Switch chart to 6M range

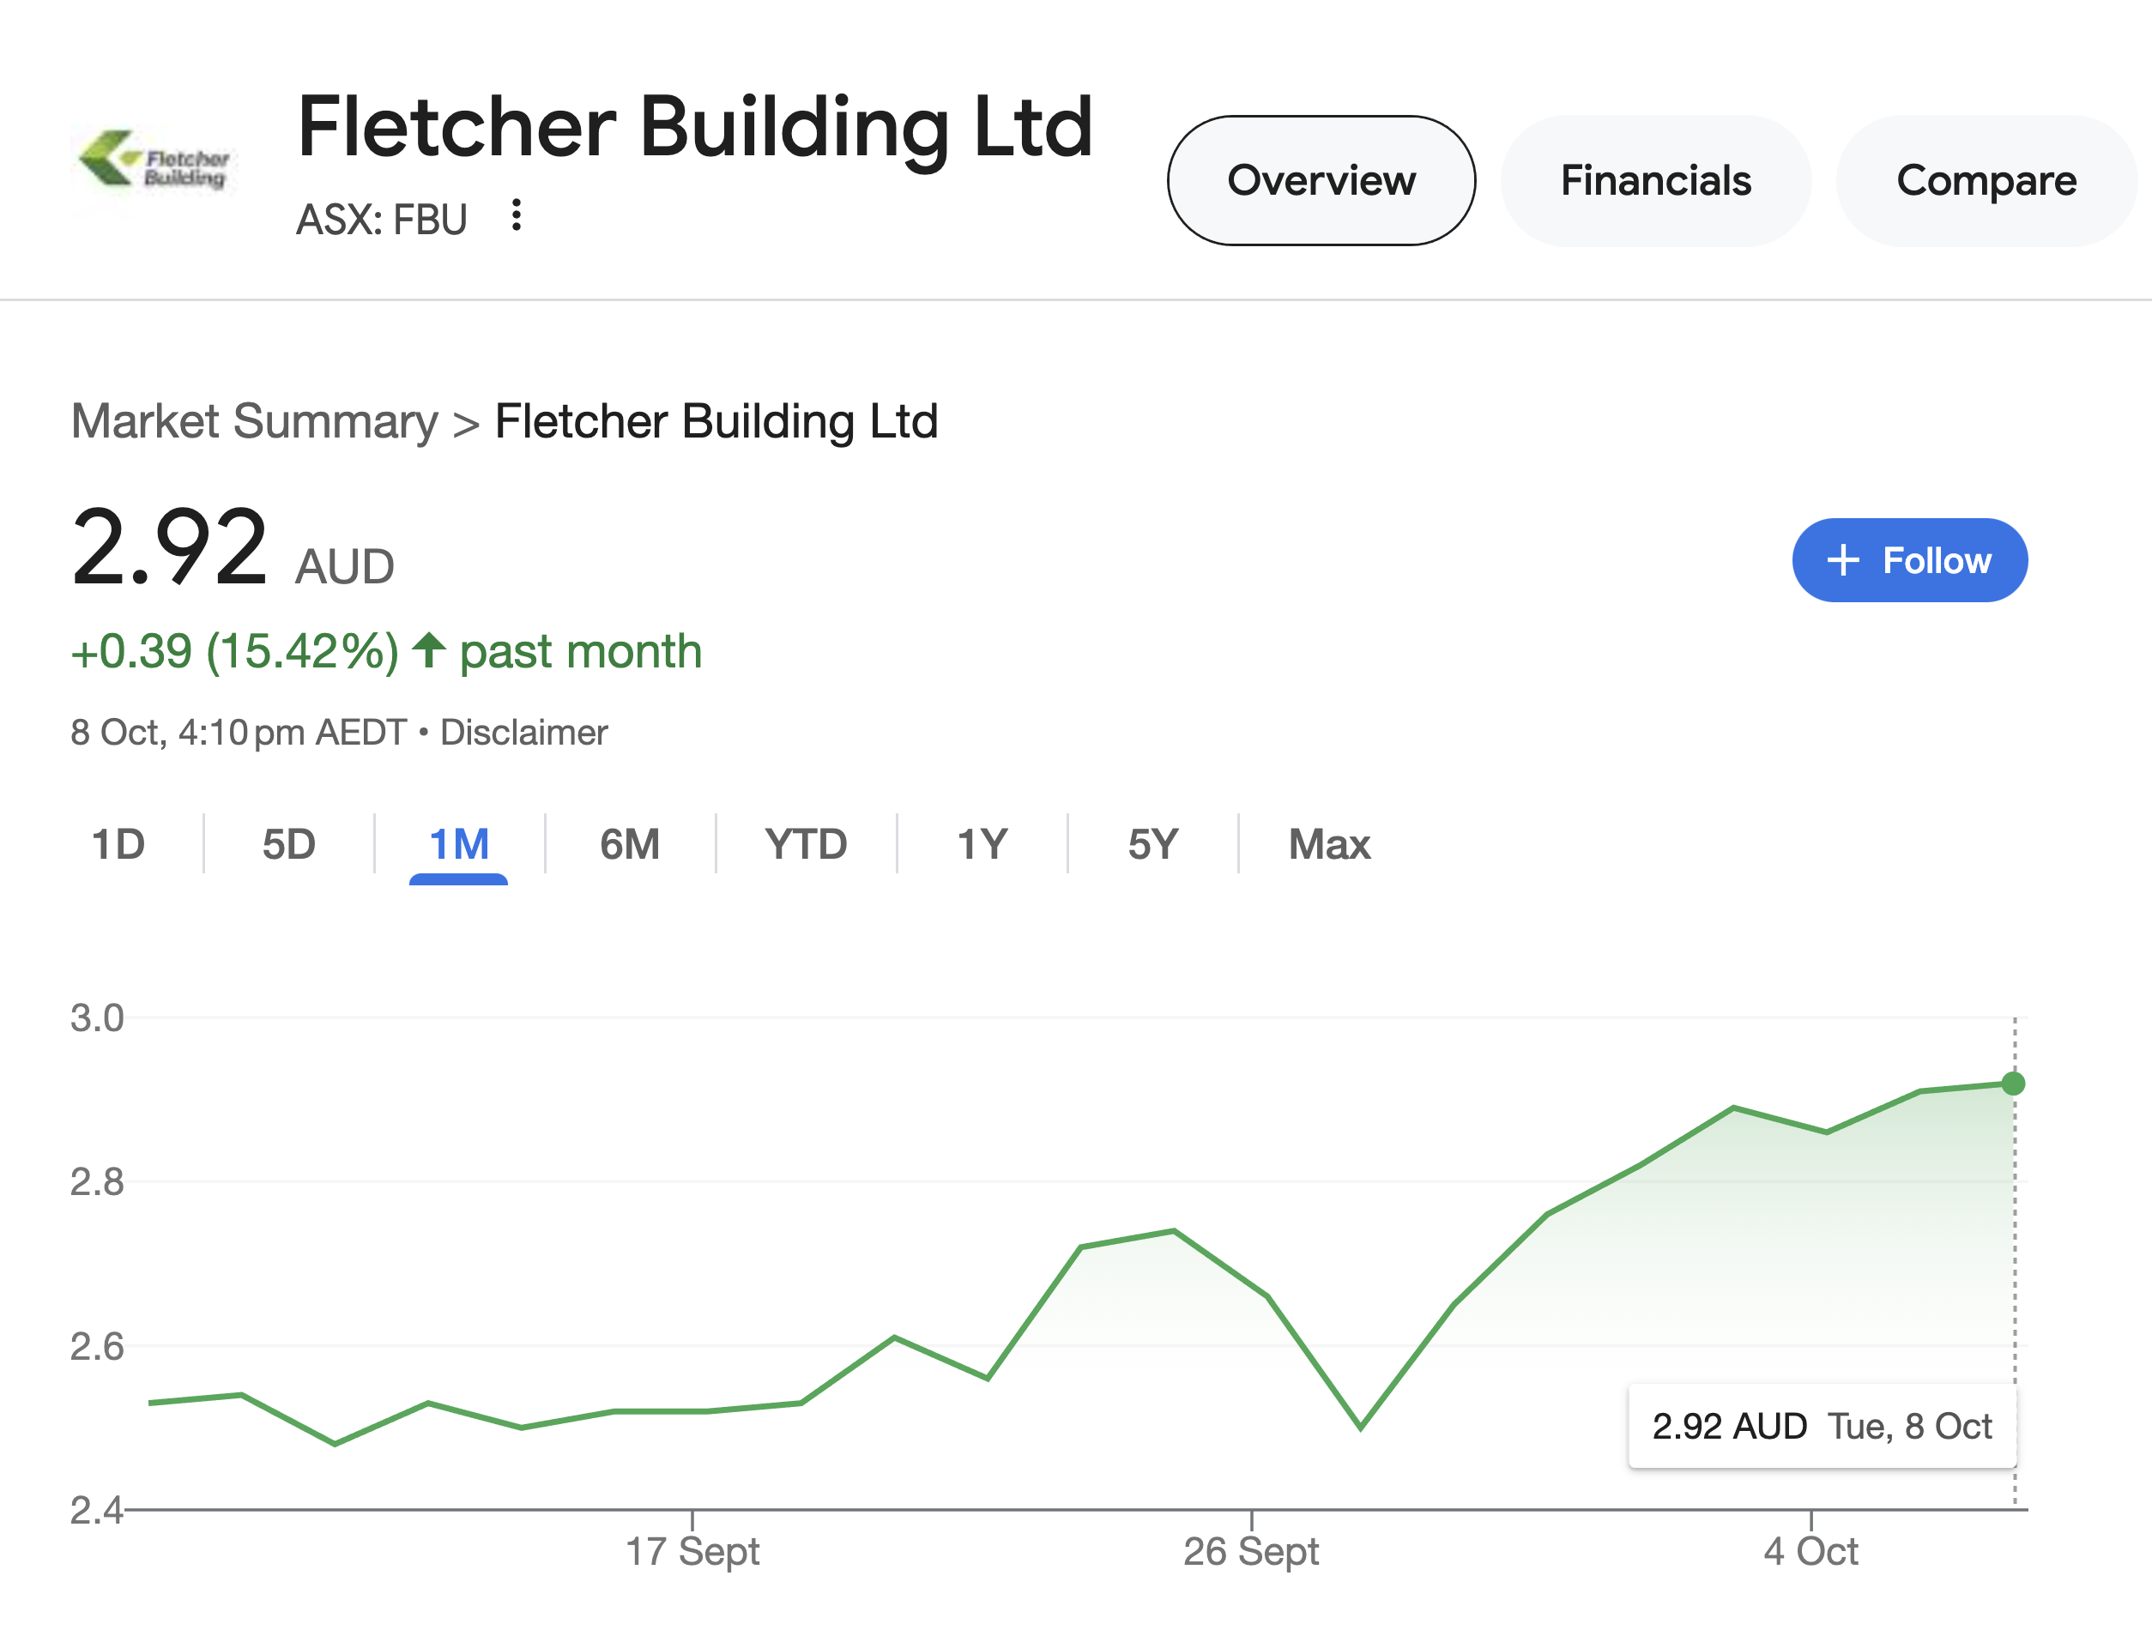pos(630,844)
